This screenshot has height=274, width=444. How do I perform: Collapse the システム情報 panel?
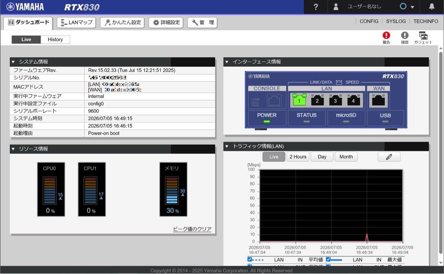click(13, 62)
